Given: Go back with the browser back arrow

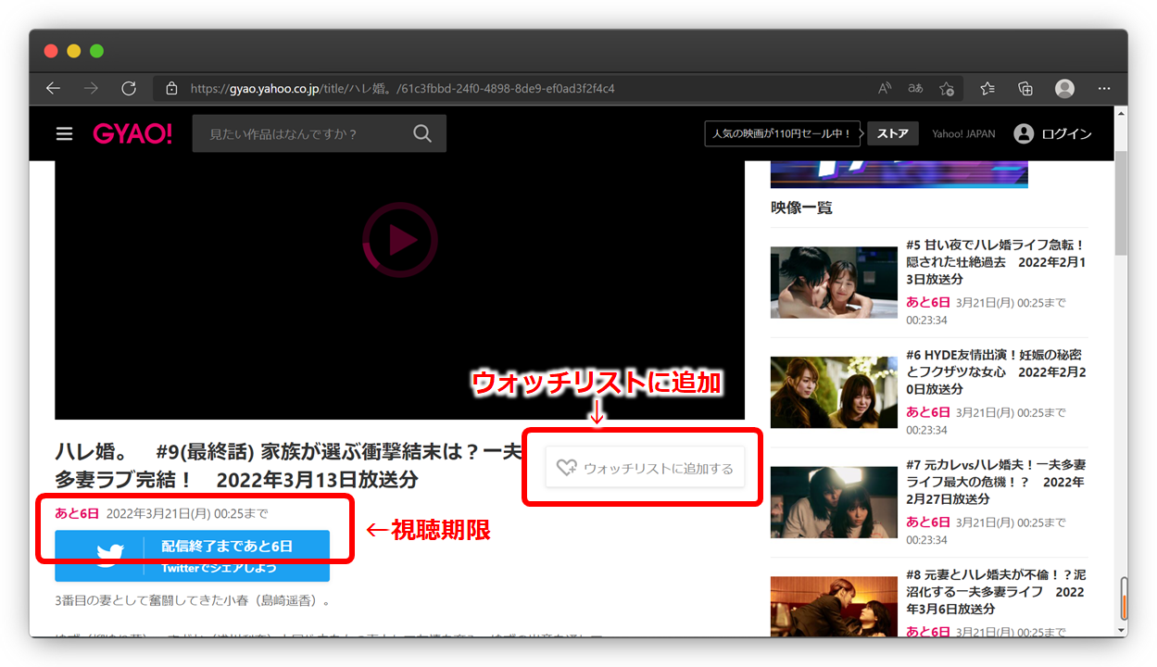Looking at the screenshot, I should (54, 89).
